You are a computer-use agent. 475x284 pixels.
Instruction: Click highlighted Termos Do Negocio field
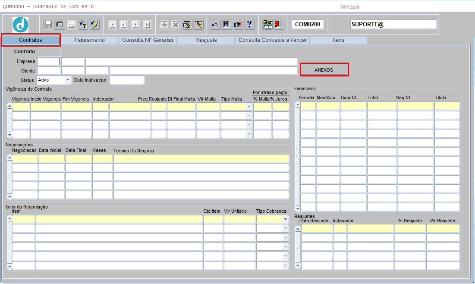(x=201, y=158)
